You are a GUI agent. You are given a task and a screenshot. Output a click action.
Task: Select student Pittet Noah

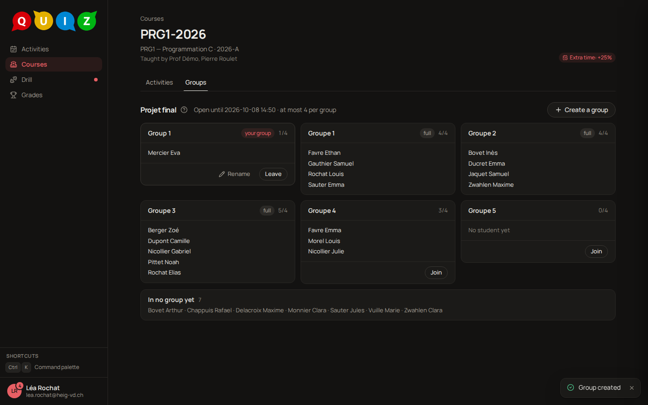point(163,262)
